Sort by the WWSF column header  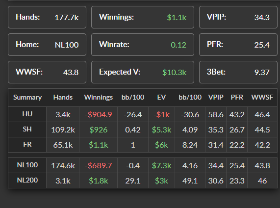(x=262, y=98)
